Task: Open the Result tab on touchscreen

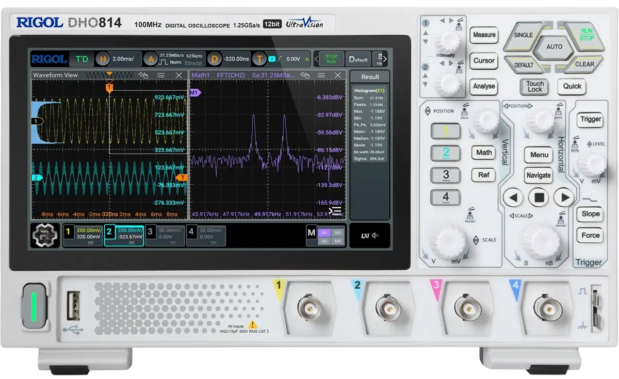Action: [x=370, y=77]
